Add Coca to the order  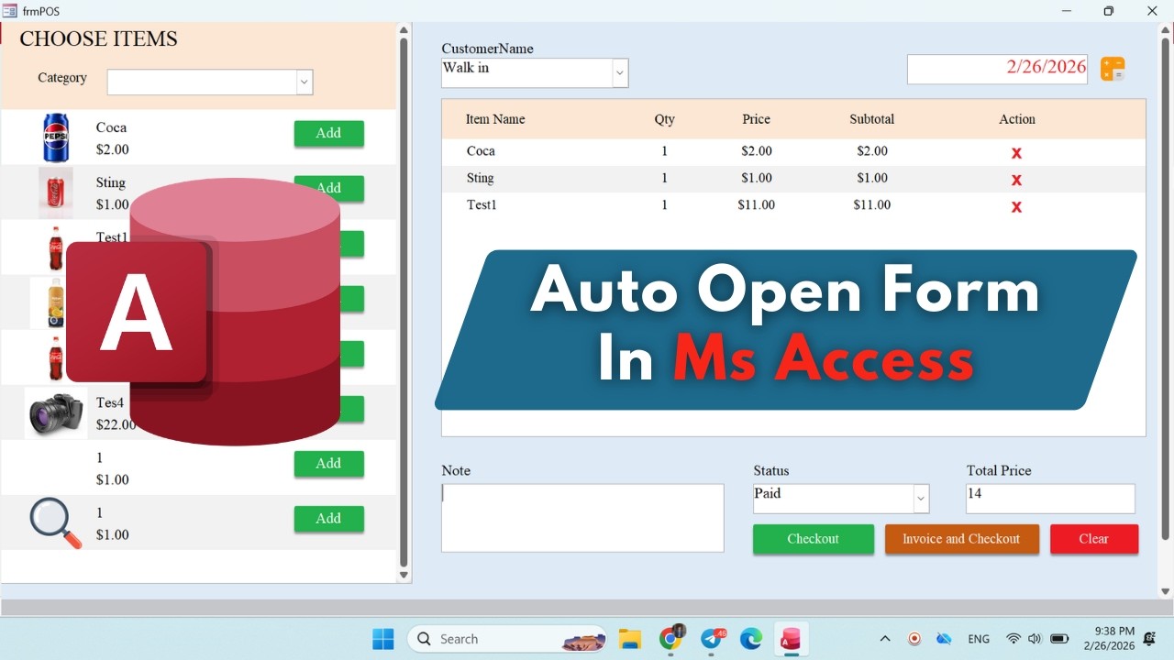pyautogui.click(x=328, y=133)
